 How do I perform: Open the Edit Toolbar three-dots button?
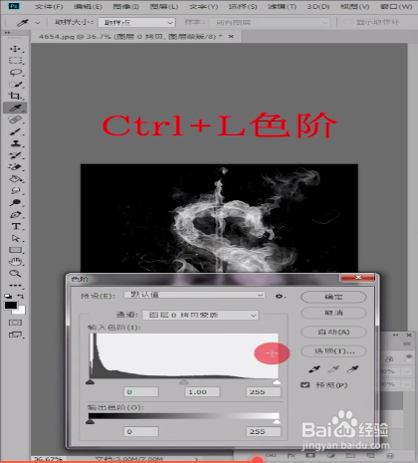pyautogui.click(x=15, y=285)
